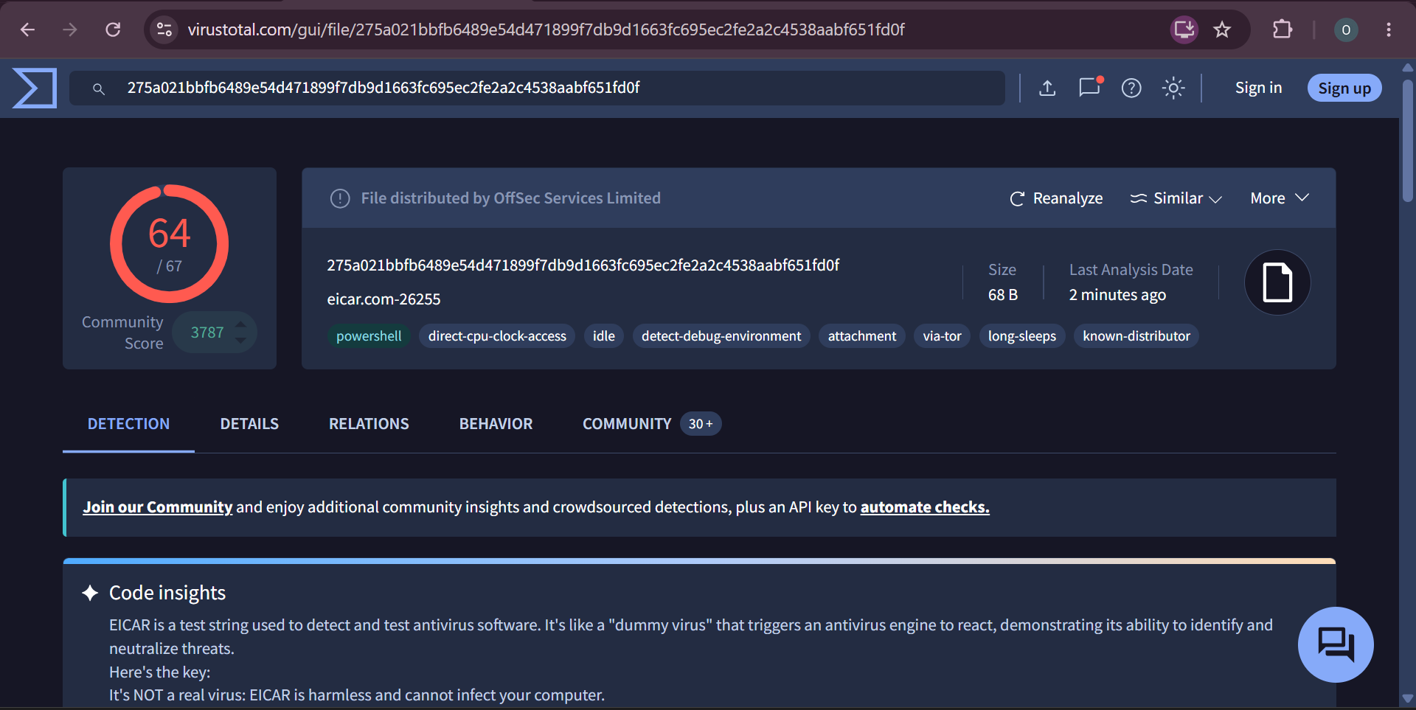Open the Join our Community link
Screen dimensions: 1416x710
[158, 507]
